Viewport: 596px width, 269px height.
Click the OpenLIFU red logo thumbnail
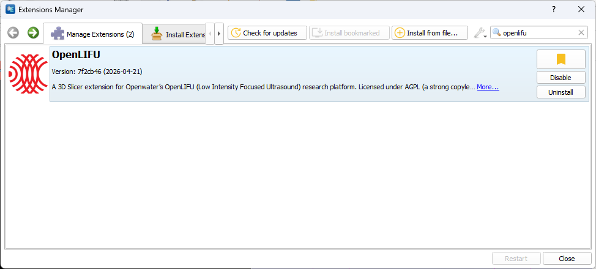coord(28,74)
